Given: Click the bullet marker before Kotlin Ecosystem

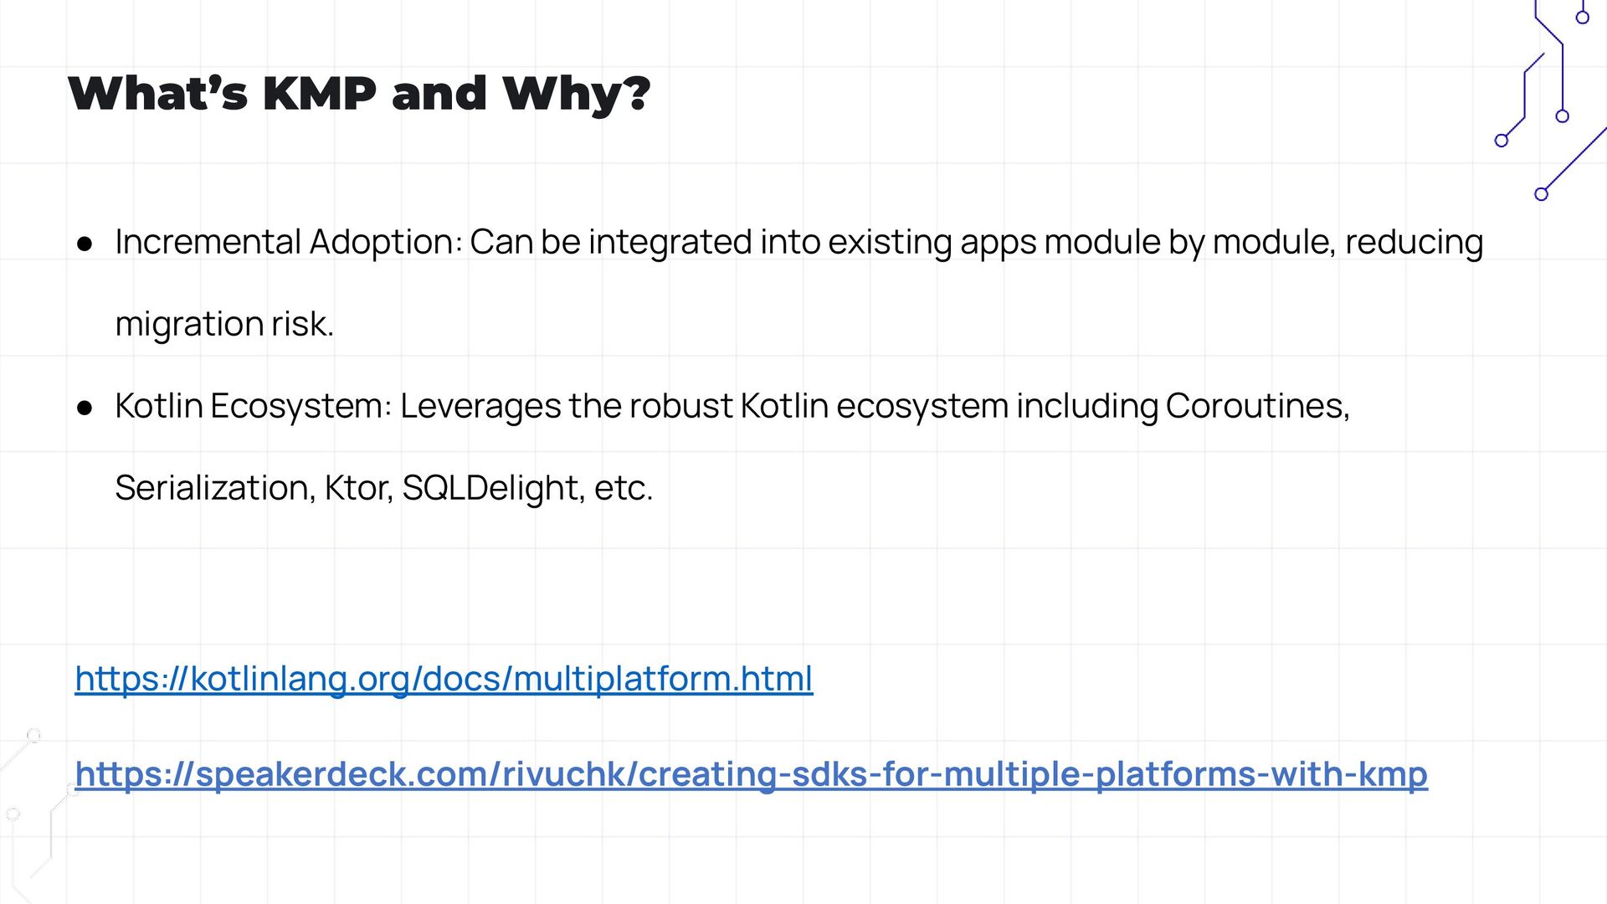Looking at the screenshot, I should point(84,408).
